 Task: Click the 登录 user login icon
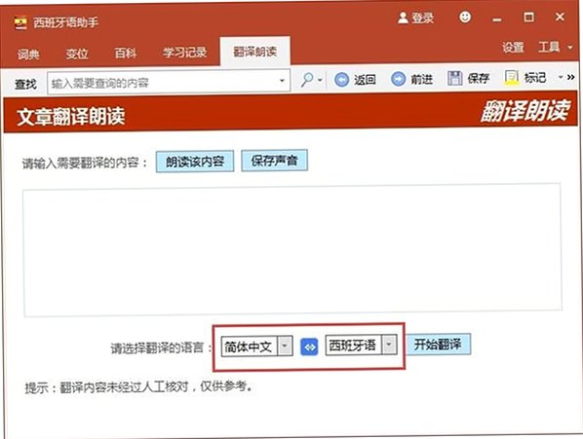click(403, 18)
